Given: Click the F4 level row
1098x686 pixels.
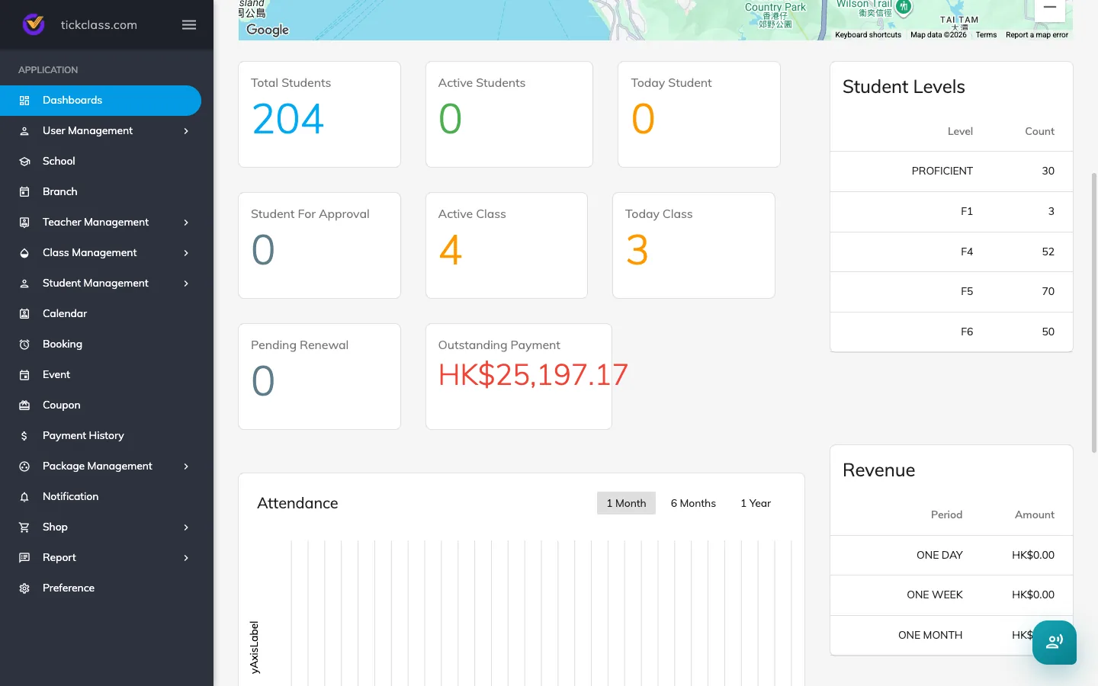Looking at the screenshot, I should click(952, 252).
